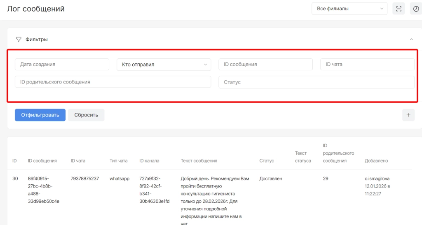Click the ID сообщения filter input
This screenshot has width=422, height=225.
tap(265, 65)
